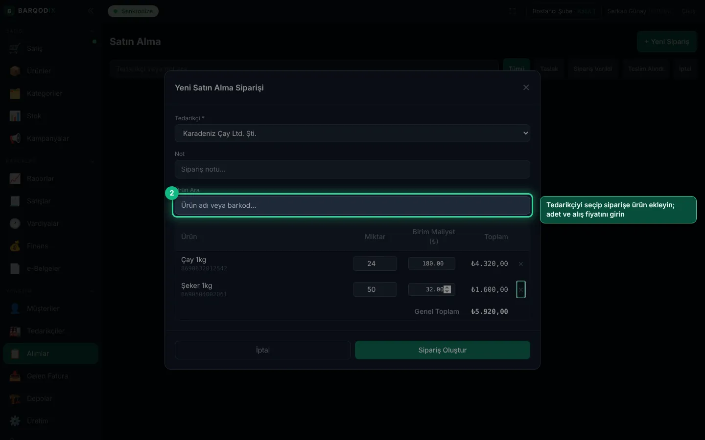Screen dimensions: 705x440
Task: Click the Kategoriler folder icon
Action: click(x=15, y=93)
